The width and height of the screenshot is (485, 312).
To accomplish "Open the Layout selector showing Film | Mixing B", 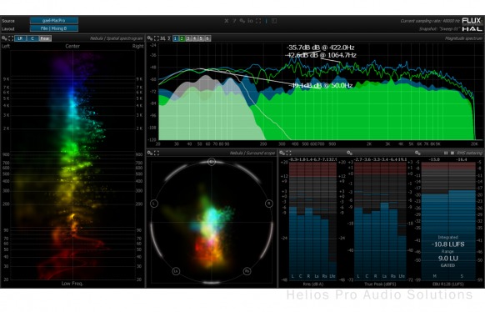I will click(54, 28).
